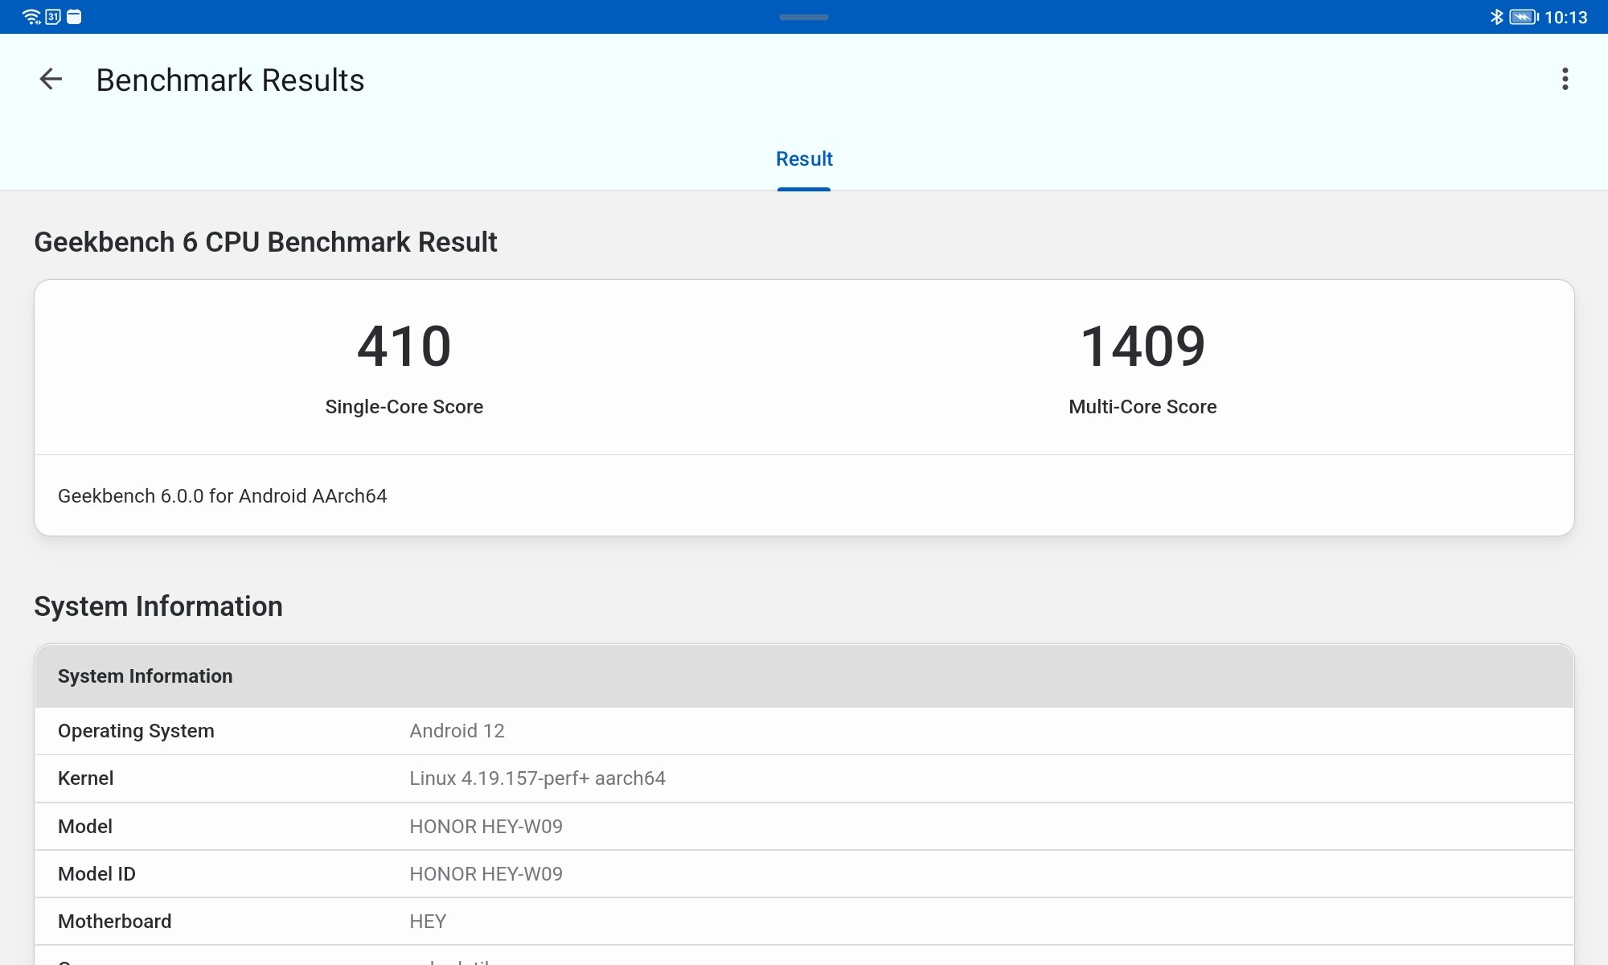Tap the notification icon beside calendar
Image resolution: width=1608 pixels, height=965 pixels.
(74, 17)
